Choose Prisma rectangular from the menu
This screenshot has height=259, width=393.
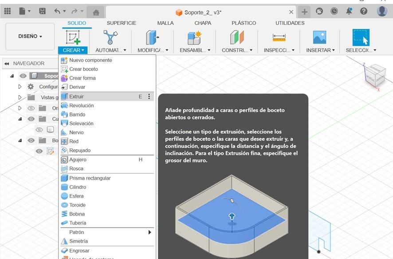107,178
